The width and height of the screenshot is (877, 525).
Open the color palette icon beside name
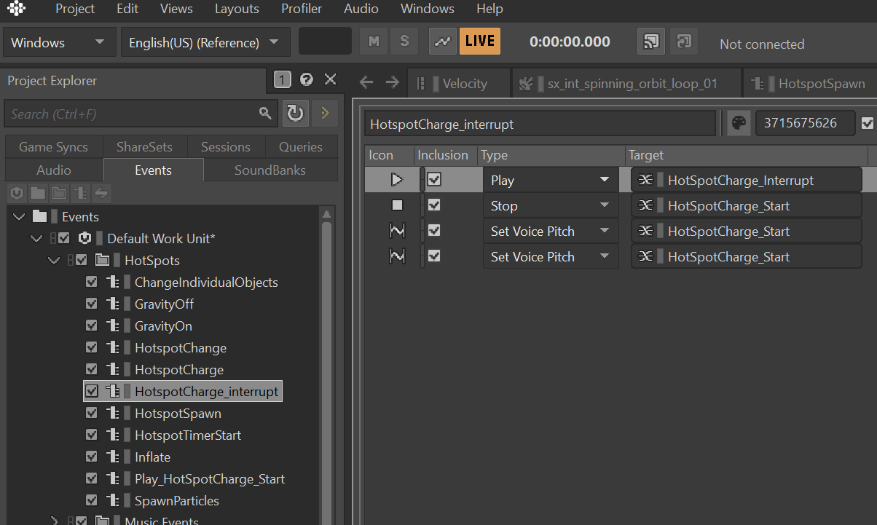739,123
